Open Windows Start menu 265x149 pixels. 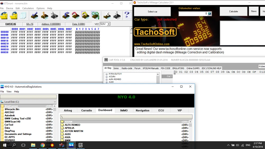pyautogui.click(x=5, y=145)
